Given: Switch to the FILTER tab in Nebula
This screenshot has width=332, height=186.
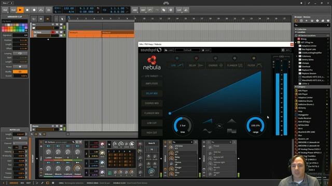Looking at the screenshot, I should pyautogui.click(x=254, y=66).
